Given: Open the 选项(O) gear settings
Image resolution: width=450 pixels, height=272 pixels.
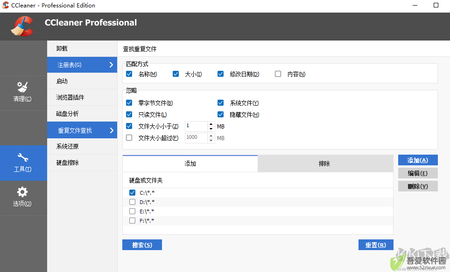Looking at the screenshot, I should pyautogui.click(x=22, y=197).
